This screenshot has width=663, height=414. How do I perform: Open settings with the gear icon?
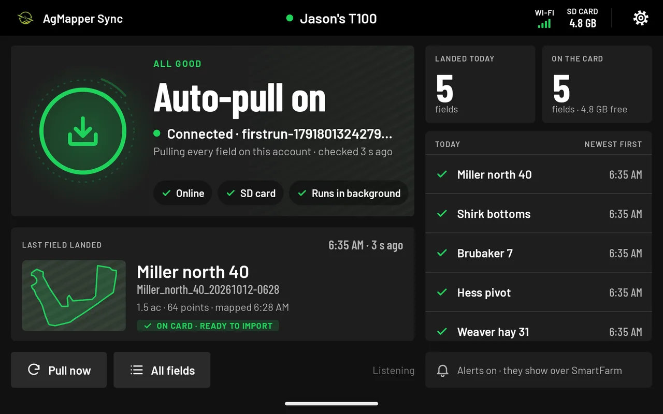641,19
